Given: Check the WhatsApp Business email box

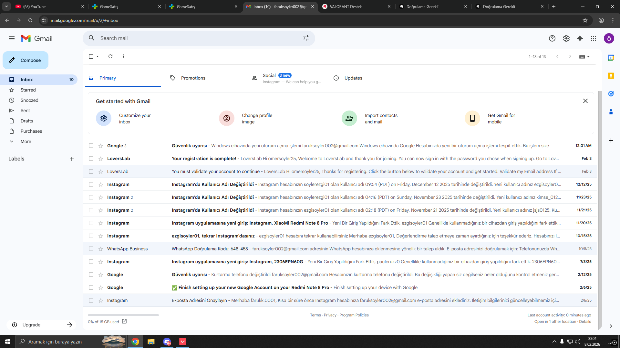Looking at the screenshot, I should 91,249.
